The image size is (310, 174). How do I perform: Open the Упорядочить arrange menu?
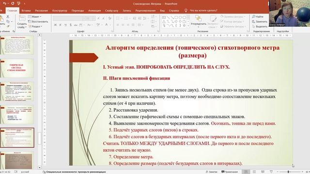tap(198, 22)
